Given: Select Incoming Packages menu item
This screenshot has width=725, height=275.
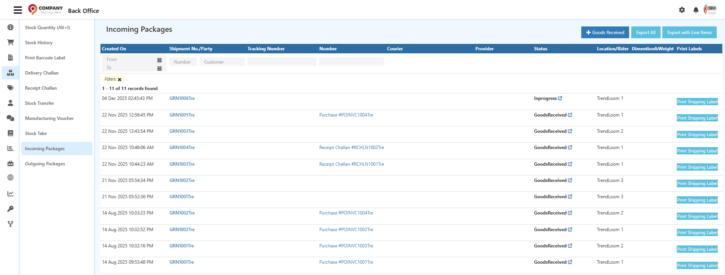Looking at the screenshot, I should point(56,149).
